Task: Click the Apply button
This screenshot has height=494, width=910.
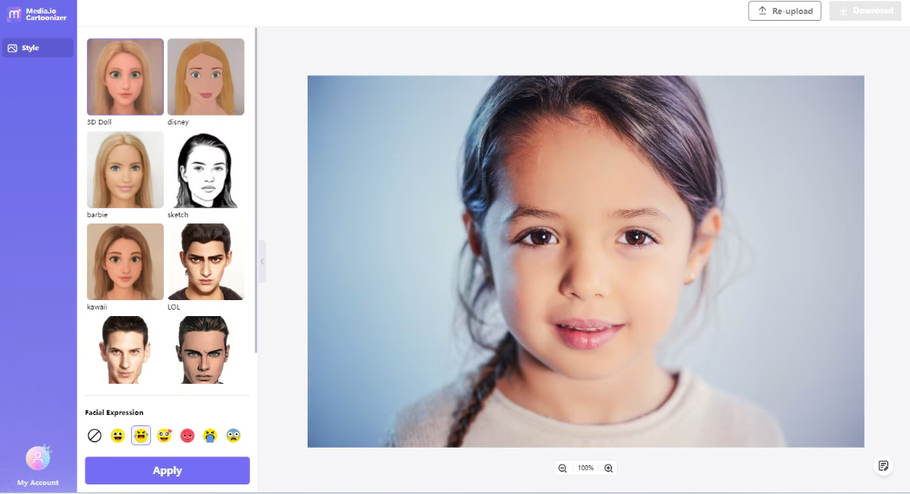Action: click(x=167, y=470)
